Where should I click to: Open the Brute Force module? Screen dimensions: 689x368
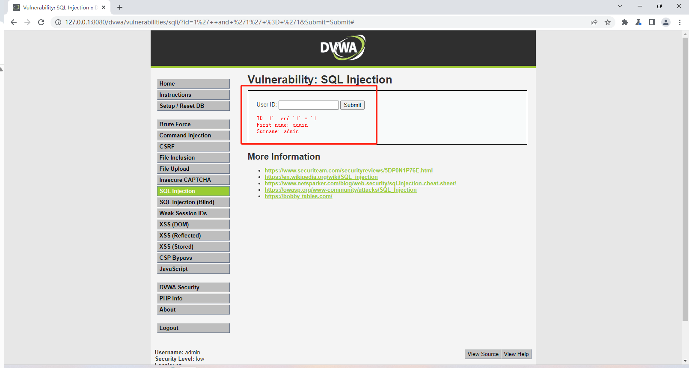point(193,124)
